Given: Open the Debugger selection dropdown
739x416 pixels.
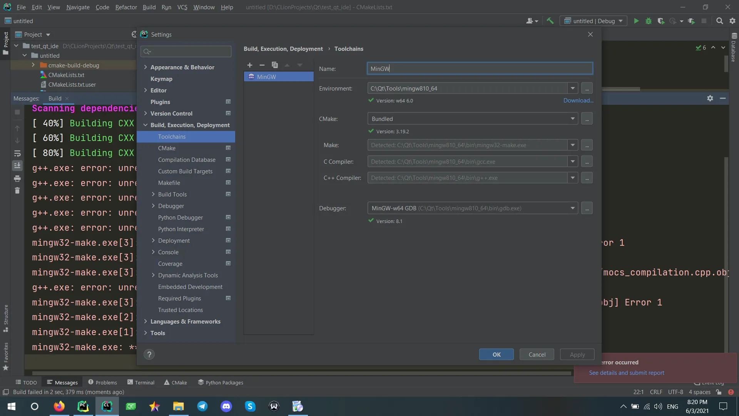Looking at the screenshot, I should pos(572,208).
